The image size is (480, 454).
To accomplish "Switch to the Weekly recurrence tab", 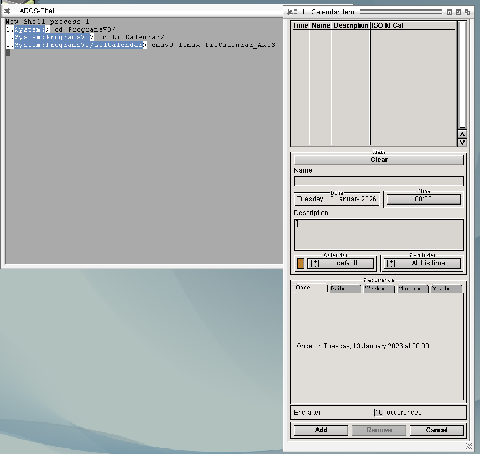I will 379,289.
